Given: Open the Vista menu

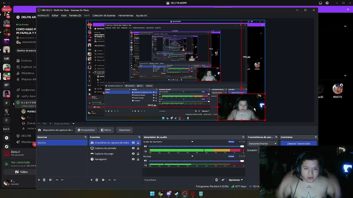Looking at the screenshot, I should tap(64, 15).
